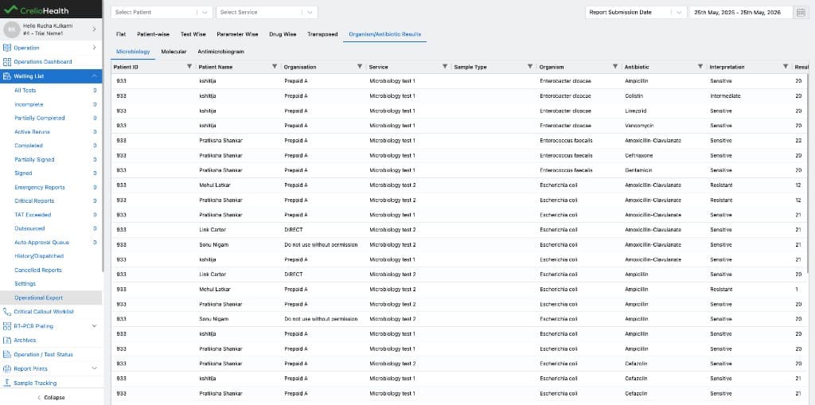This screenshot has height=405, width=815.
Task: Collapse the sidebar
Action: point(51,398)
